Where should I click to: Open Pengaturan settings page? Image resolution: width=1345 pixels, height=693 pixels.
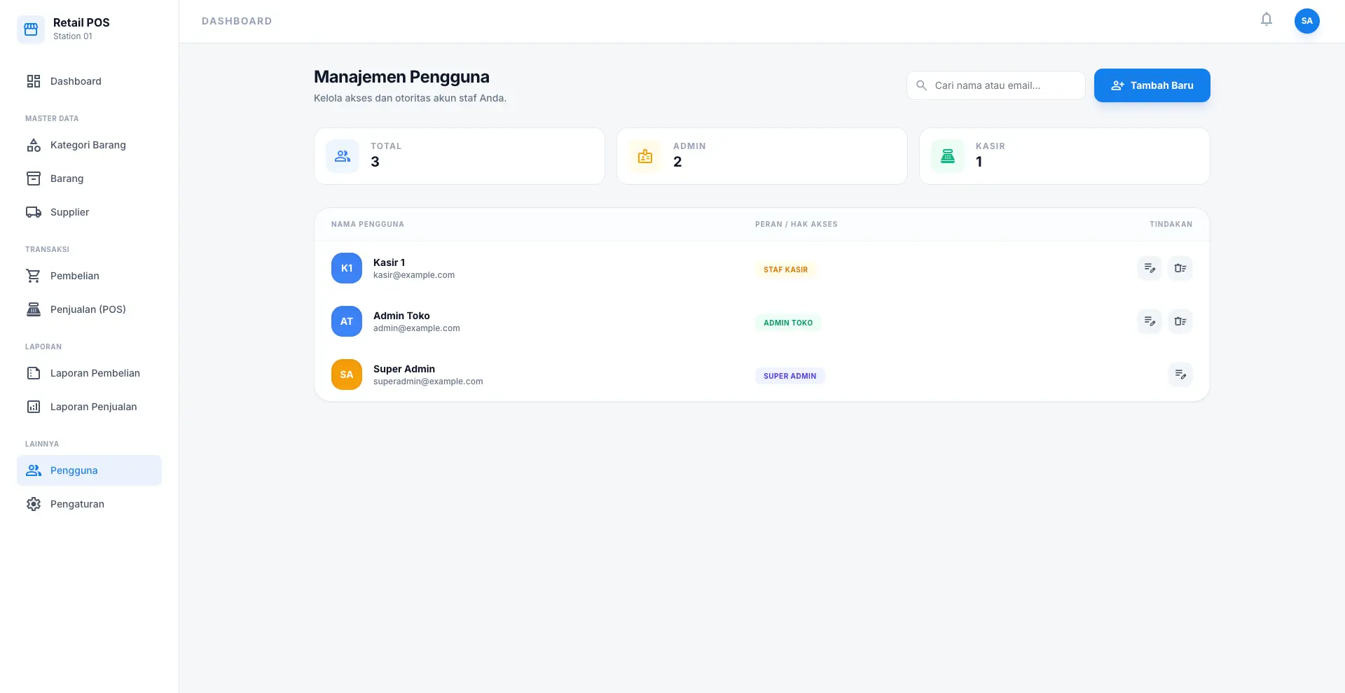tap(77, 504)
